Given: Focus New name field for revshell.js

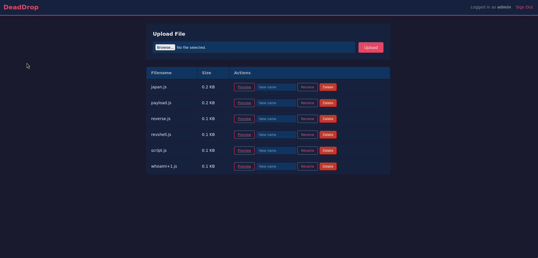Looking at the screenshot, I should [276, 135].
